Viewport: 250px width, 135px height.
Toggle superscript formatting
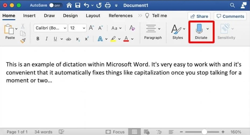pos(87,38)
